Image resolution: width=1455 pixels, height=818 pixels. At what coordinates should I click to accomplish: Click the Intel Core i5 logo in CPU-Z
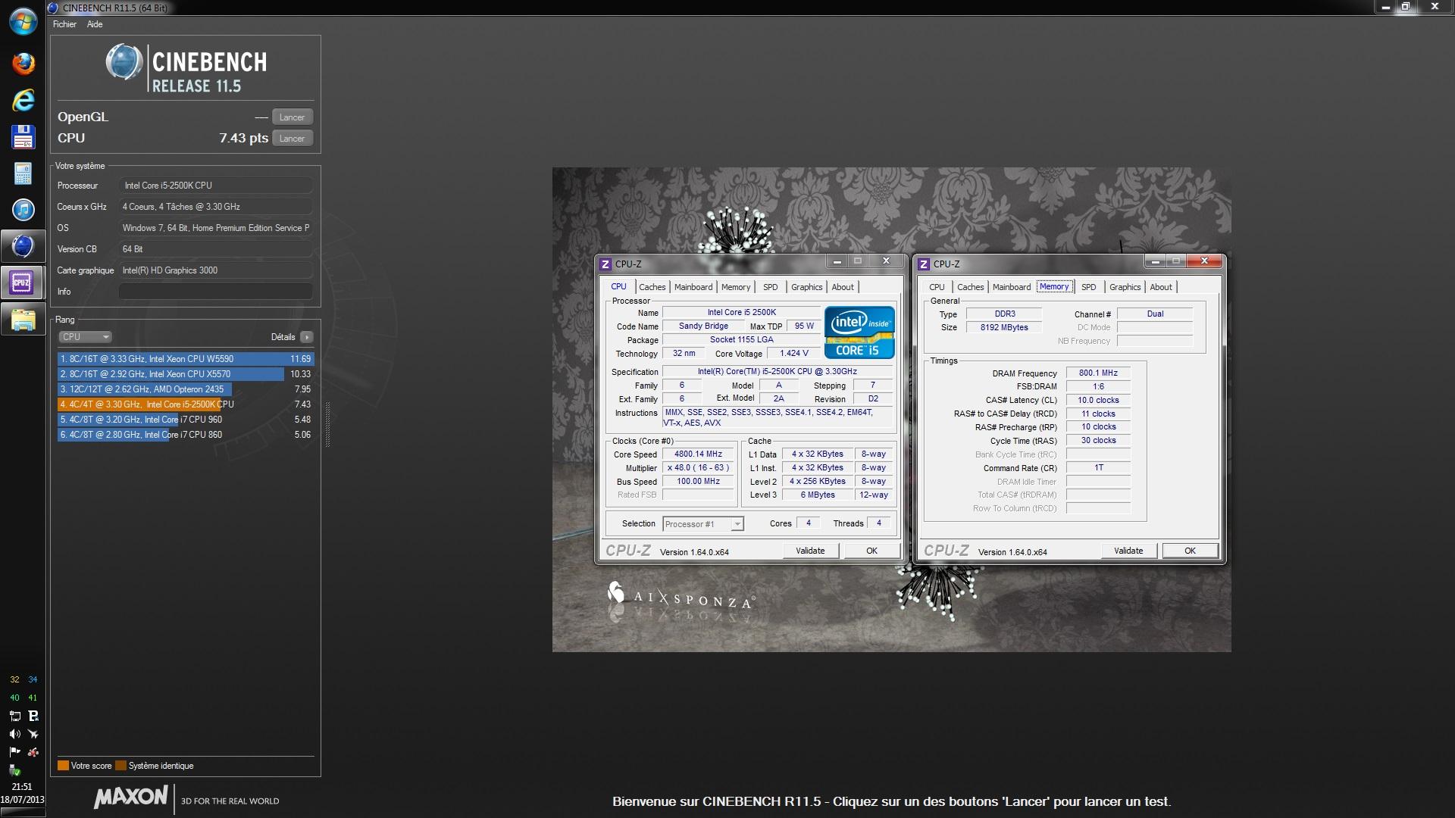pos(859,333)
